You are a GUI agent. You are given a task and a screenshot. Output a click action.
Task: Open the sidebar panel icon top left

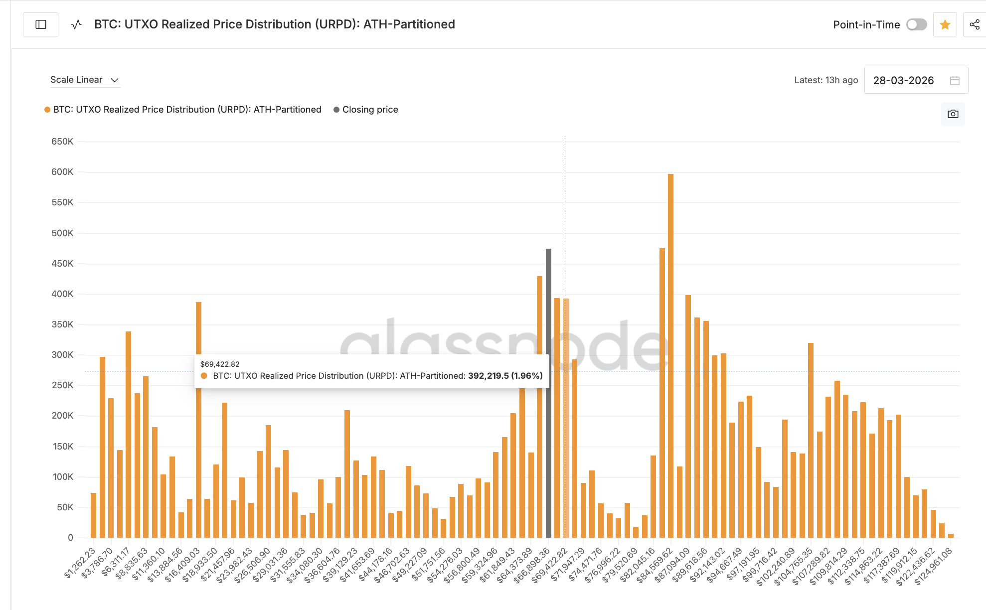pyautogui.click(x=40, y=24)
